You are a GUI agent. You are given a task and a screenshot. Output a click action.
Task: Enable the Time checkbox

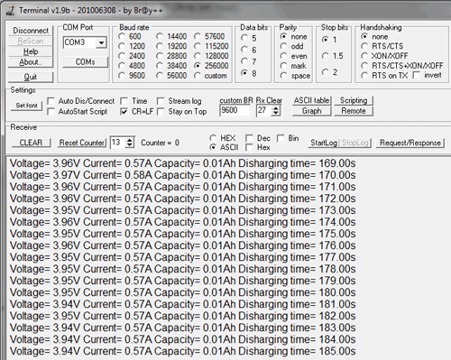tap(124, 101)
